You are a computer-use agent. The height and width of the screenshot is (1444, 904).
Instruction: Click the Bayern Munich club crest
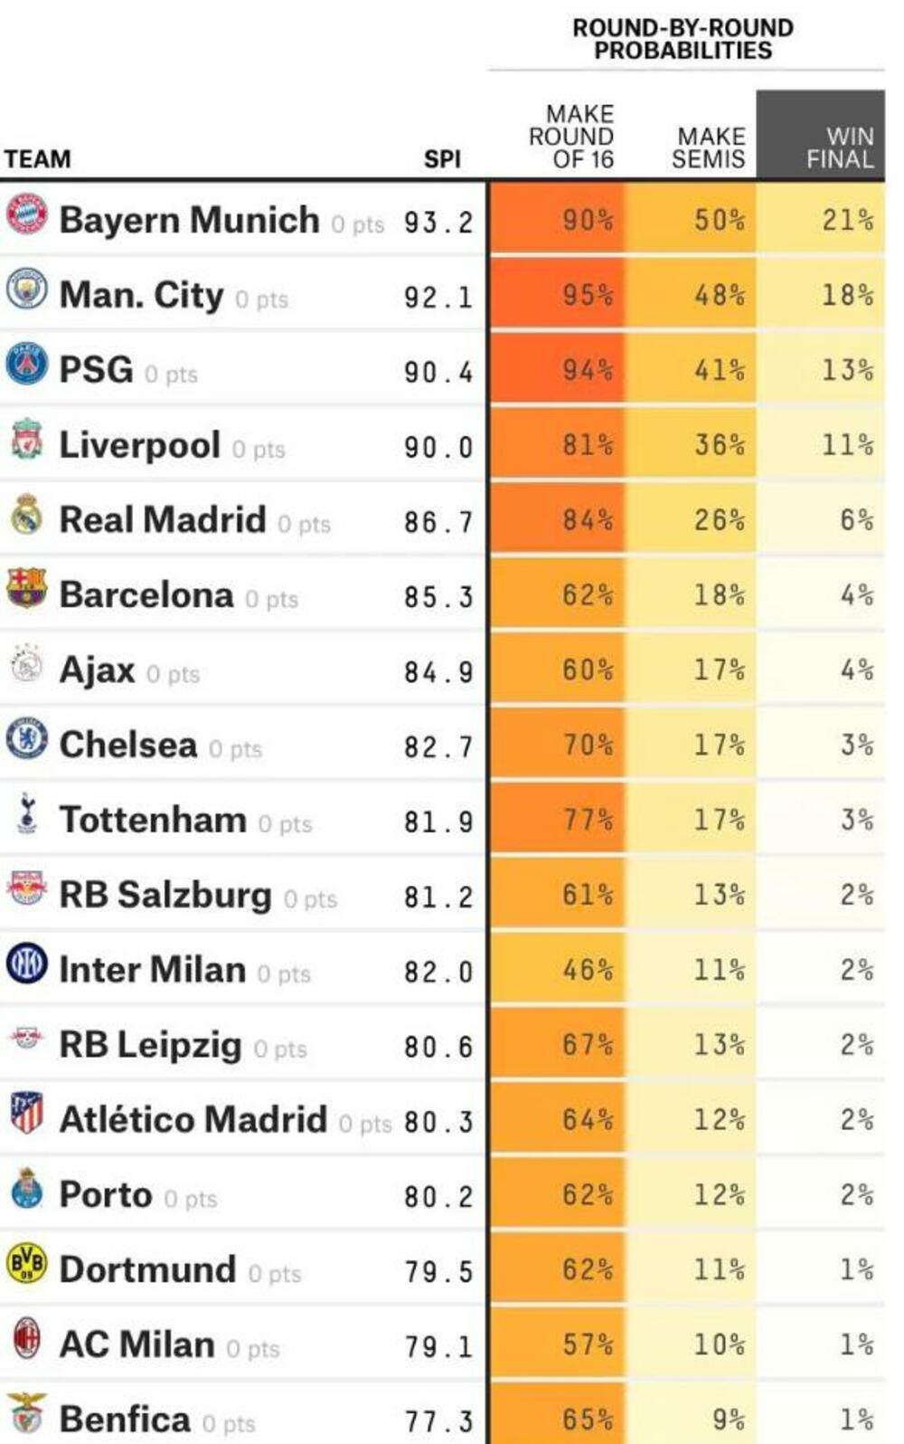coord(27,214)
